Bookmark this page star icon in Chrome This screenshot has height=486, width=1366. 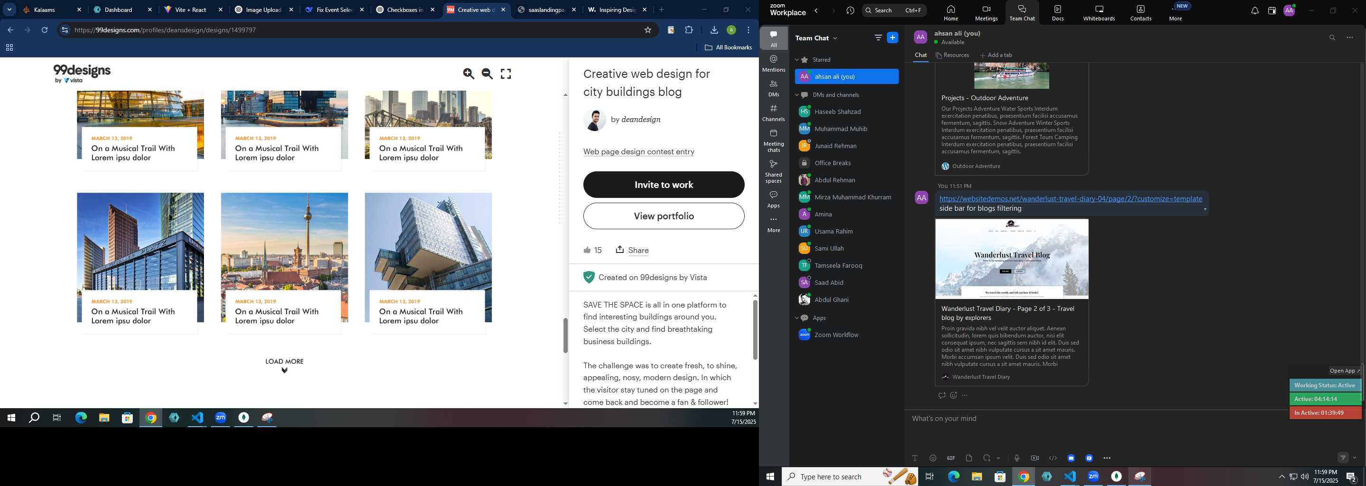click(647, 30)
